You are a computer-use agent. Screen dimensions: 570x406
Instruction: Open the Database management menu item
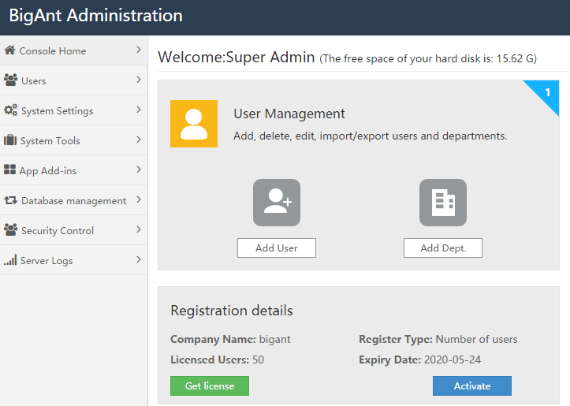click(x=73, y=200)
